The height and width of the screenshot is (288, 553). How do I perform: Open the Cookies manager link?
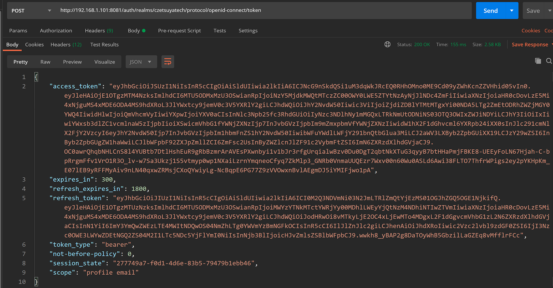530,30
